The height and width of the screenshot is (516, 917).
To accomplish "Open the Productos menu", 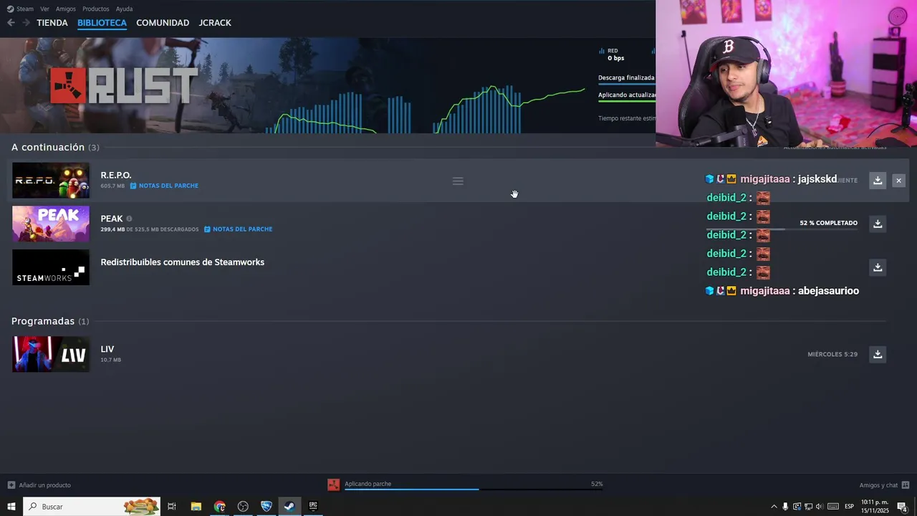I will (x=96, y=9).
